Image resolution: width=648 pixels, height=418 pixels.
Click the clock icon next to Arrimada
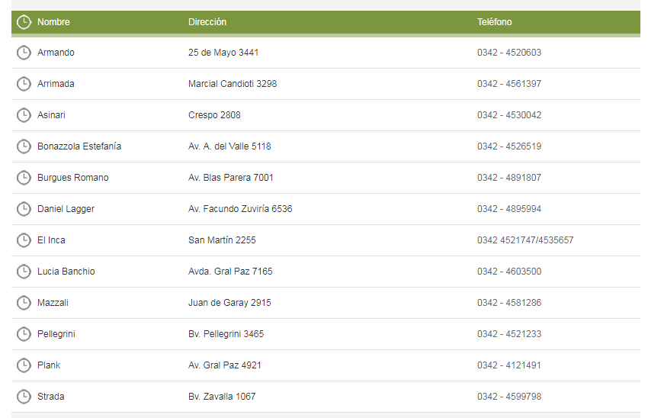[24, 84]
